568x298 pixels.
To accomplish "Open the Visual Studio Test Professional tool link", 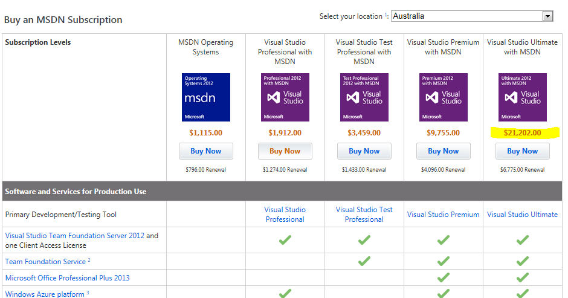I will pyautogui.click(x=364, y=214).
